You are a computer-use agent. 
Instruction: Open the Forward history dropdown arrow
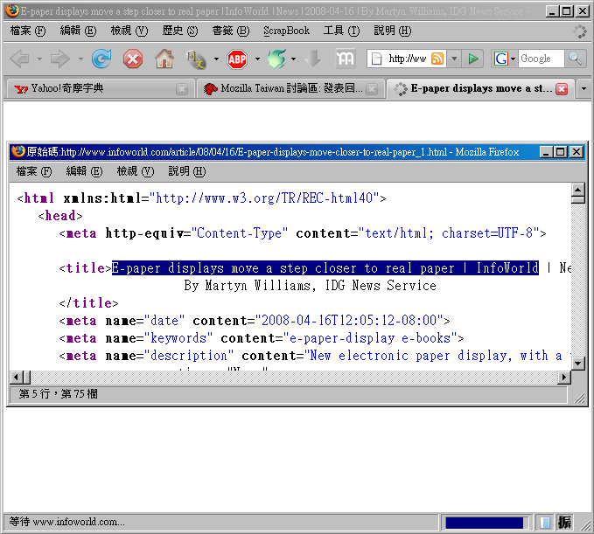click(80, 59)
